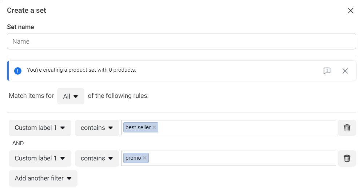Remove the promo tag

click(x=144, y=158)
